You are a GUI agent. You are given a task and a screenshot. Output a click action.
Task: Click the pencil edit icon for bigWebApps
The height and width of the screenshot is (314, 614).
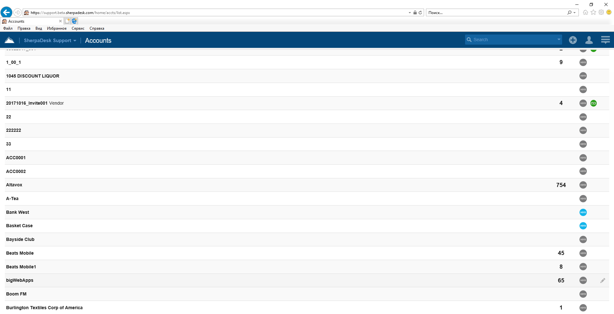[602, 280]
